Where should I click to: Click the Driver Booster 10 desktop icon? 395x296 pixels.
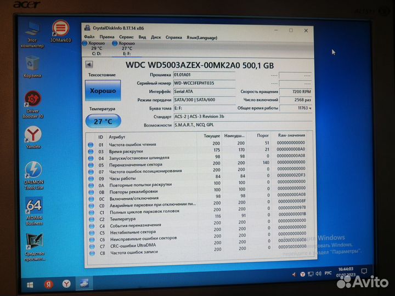32,105
